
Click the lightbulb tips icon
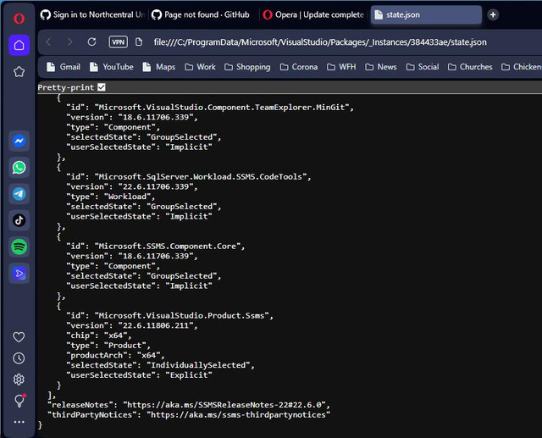coord(19,401)
